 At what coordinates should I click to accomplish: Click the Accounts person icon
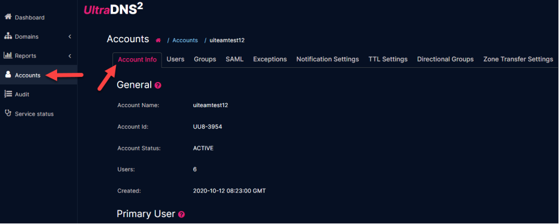pyautogui.click(x=8, y=75)
